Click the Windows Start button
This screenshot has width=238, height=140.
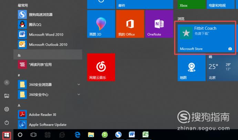7,135
